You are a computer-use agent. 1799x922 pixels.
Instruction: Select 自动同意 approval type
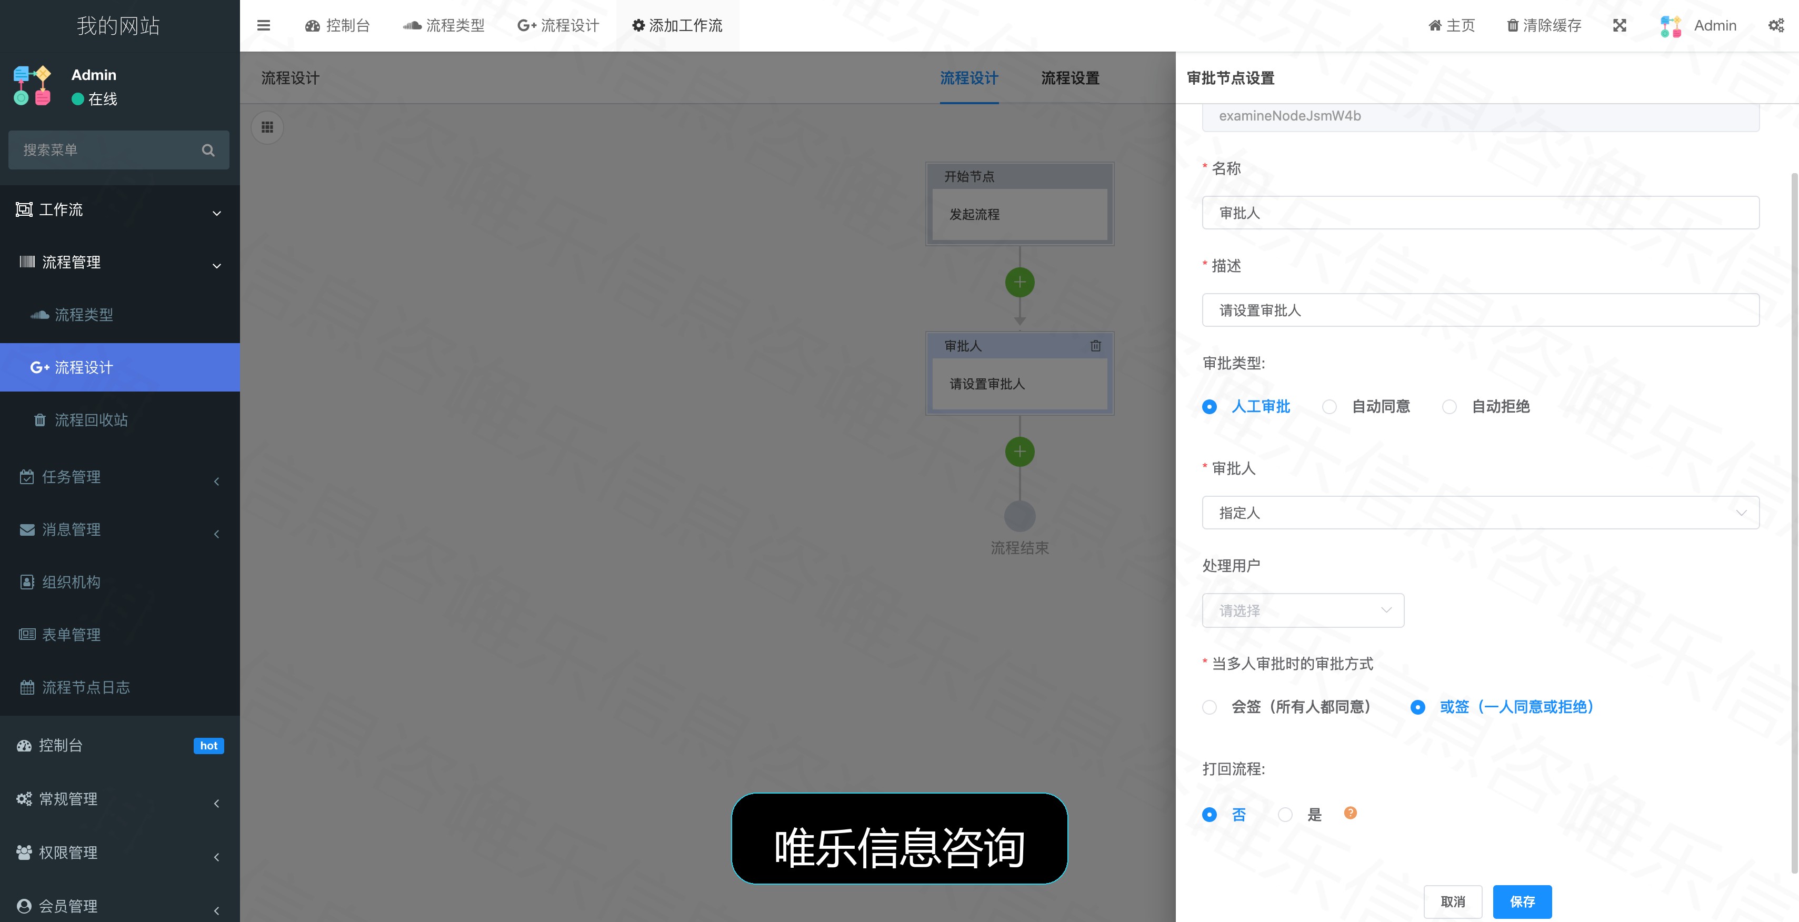(x=1367, y=406)
